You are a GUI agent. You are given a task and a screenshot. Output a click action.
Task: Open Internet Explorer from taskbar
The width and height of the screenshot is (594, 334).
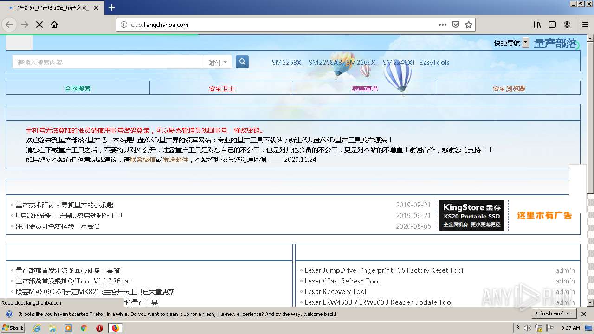[x=37, y=328]
